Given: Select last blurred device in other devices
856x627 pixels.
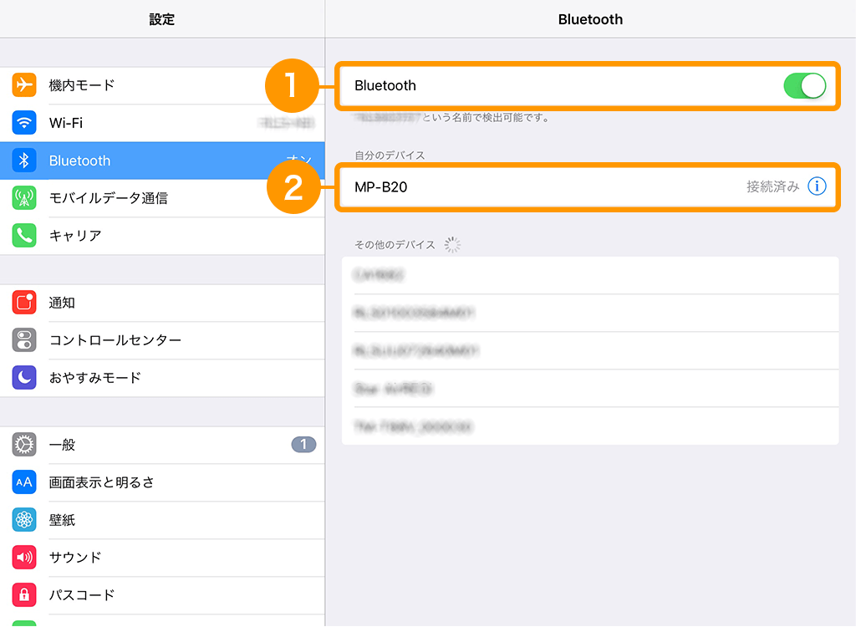Looking at the screenshot, I should (589, 426).
